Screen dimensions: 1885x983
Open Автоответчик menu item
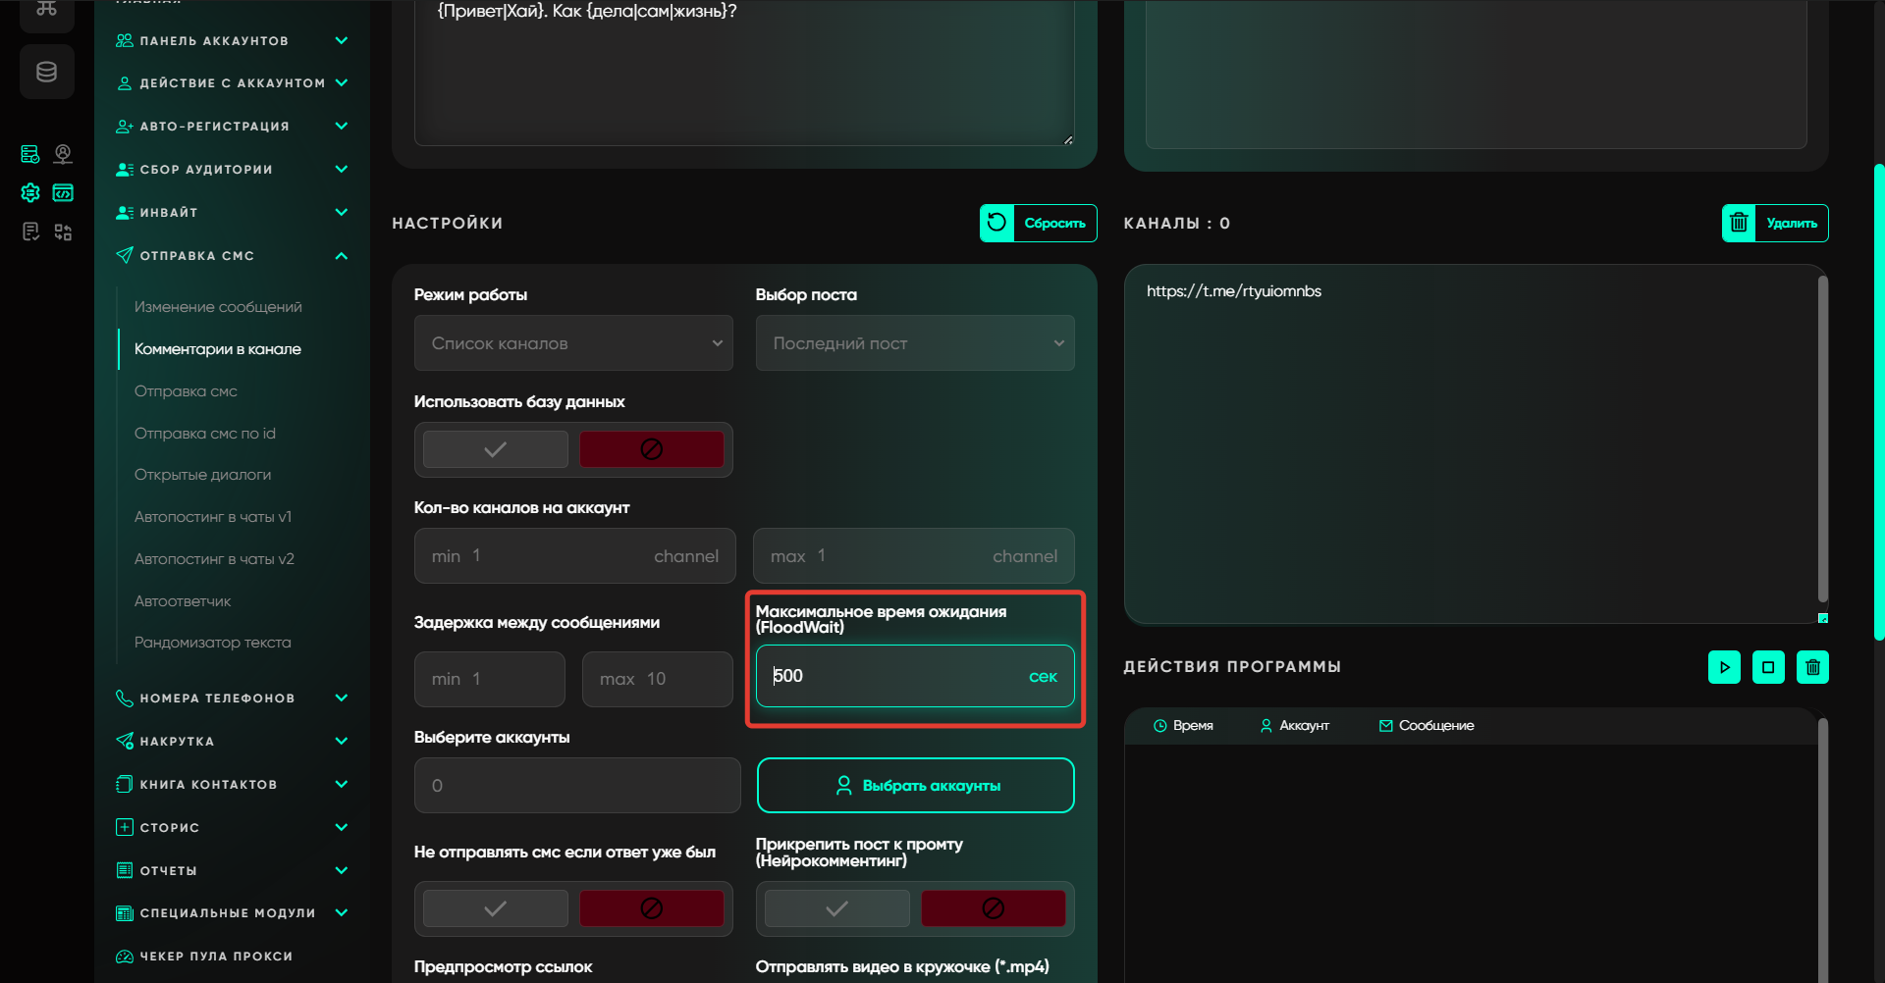coord(183,600)
